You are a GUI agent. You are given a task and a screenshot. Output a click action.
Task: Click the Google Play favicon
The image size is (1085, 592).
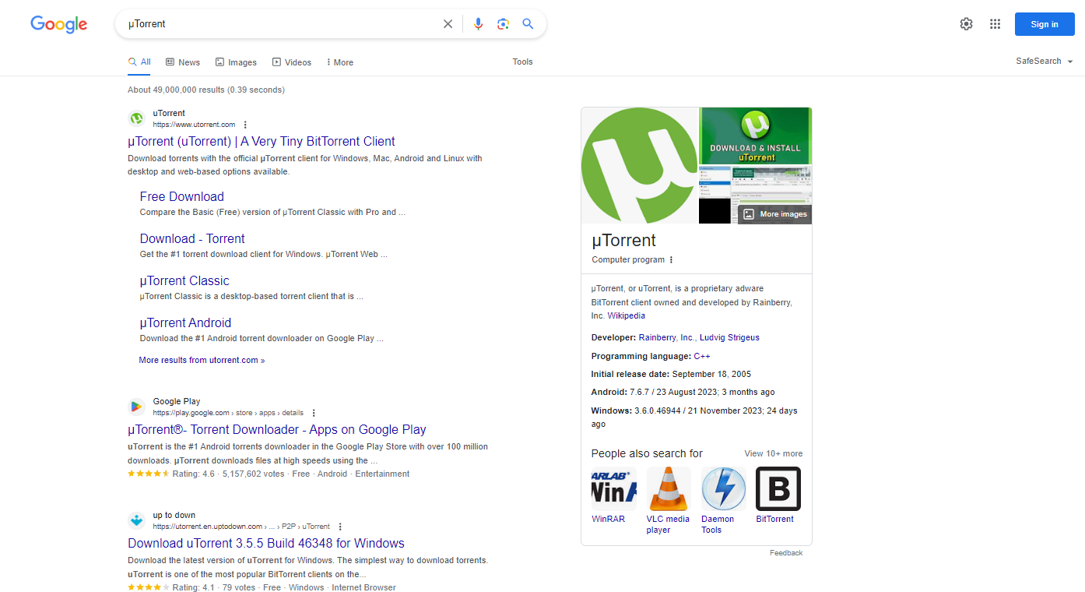pos(137,407)
